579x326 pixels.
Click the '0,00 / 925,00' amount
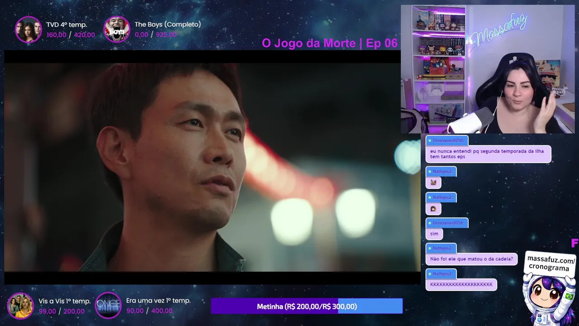pos(156,35)
